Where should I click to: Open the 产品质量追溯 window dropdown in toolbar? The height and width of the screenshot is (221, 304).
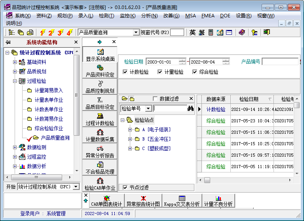[136, 32]
